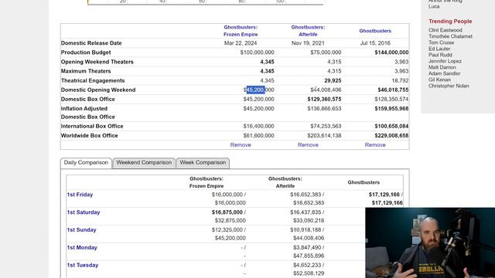Open Clint Eastwood in Trending People
The image size is (495, 278).
[x=445, y=30]
